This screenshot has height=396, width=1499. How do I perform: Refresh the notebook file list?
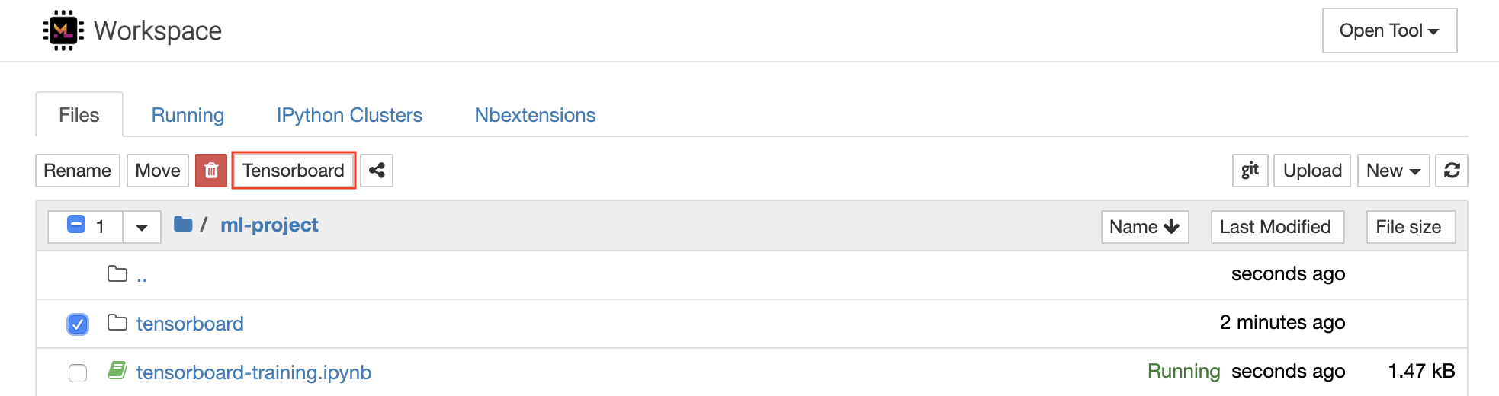click(x=1452, y=171)
